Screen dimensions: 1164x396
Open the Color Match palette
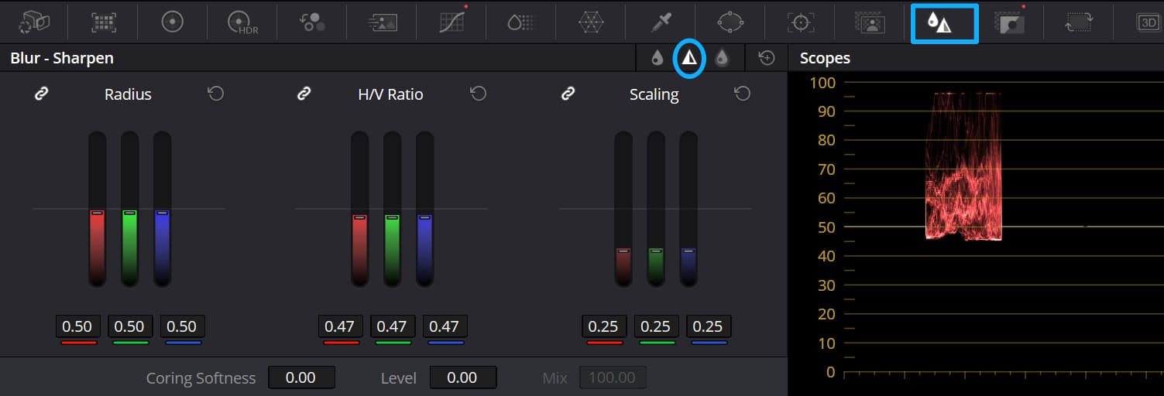[103, 22]
